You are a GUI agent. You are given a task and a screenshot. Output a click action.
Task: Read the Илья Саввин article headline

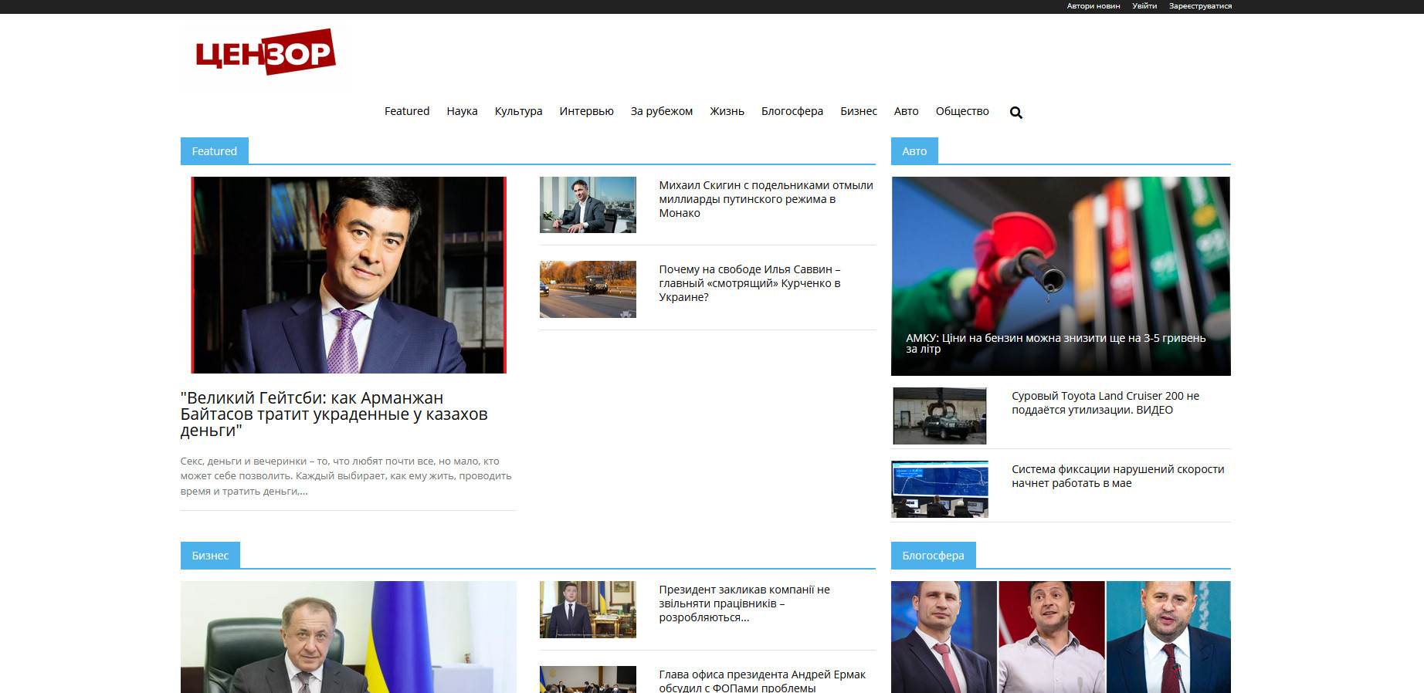tap(749, 283)
